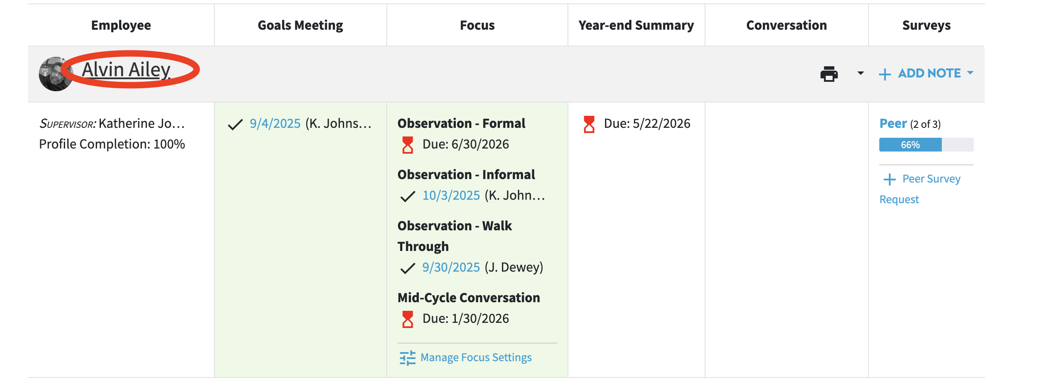
Task: Click the Manage Focus Settings sliders icon
Action: (x=407, y=358)
